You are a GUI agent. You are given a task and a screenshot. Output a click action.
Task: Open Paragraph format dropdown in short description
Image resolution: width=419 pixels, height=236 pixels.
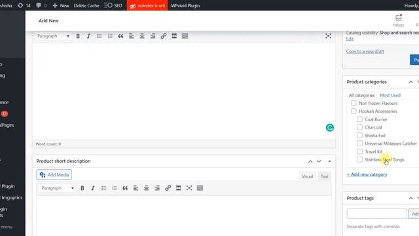(57, 188)
